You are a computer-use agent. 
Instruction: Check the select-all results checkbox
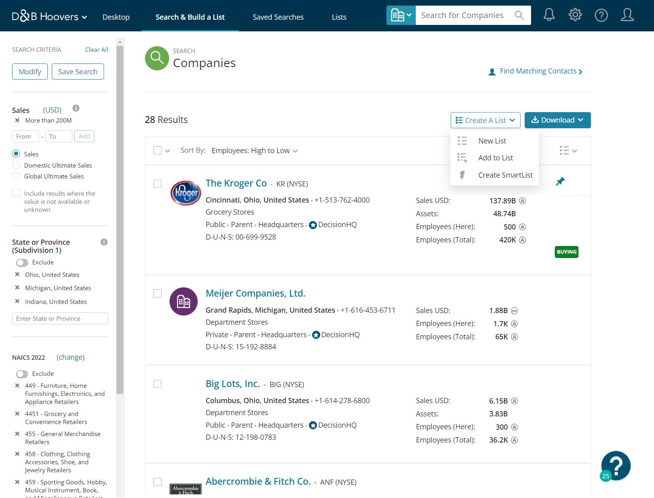(157, 150)
